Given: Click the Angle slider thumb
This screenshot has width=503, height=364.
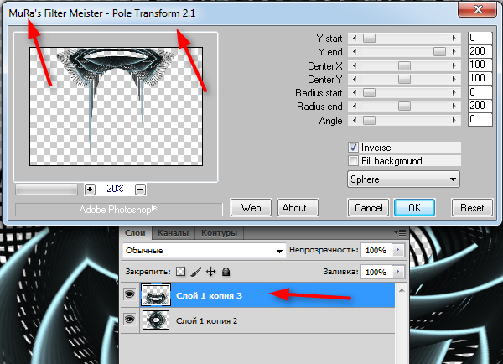Looking at the screenshot, I should pos(369,121).
